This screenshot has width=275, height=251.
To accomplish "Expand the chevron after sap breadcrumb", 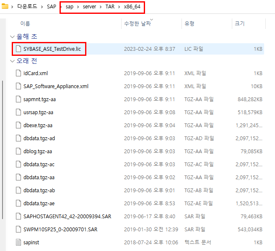I will tap(78, 7).
